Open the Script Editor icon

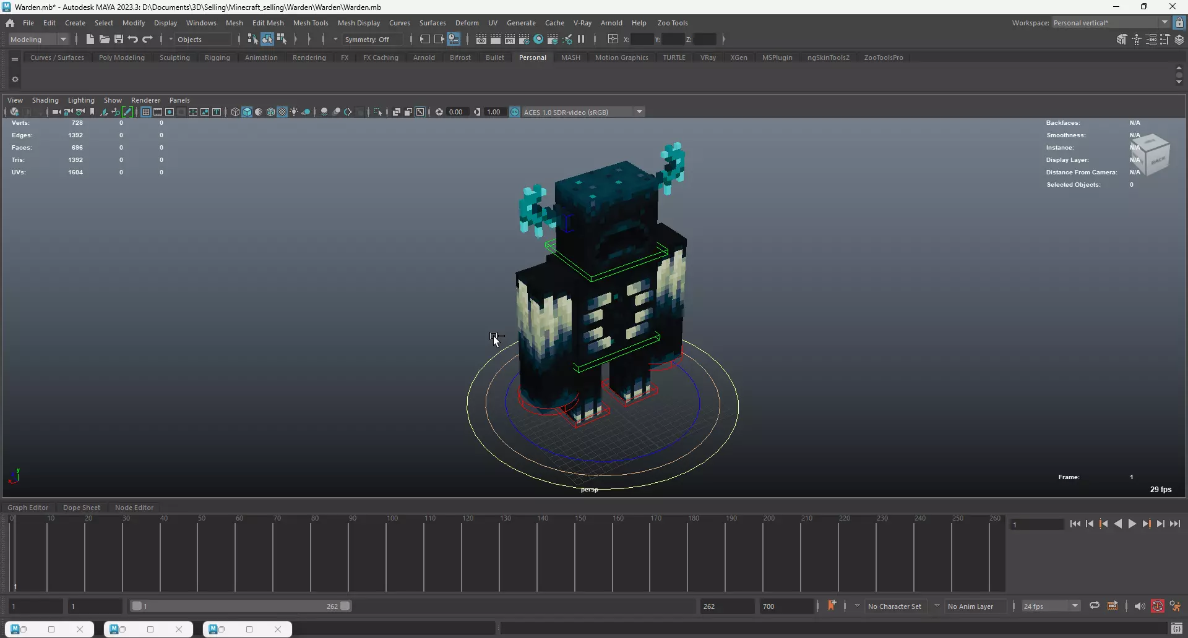(1177, 629)
